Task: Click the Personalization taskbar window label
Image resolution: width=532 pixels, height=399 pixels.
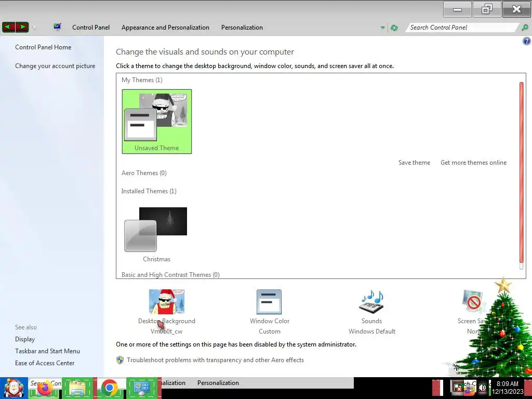Action: pyautogui.click(x=218, y=383)
